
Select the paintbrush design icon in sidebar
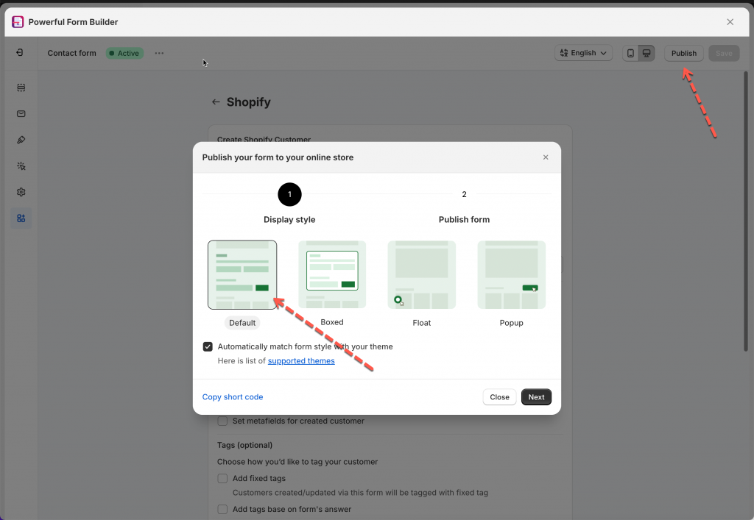click(21, 140)
